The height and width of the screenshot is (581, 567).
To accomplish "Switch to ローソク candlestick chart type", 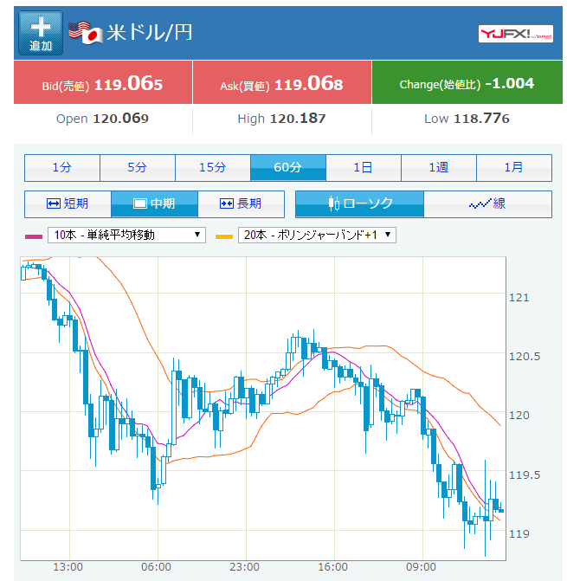I will (360, 203).
